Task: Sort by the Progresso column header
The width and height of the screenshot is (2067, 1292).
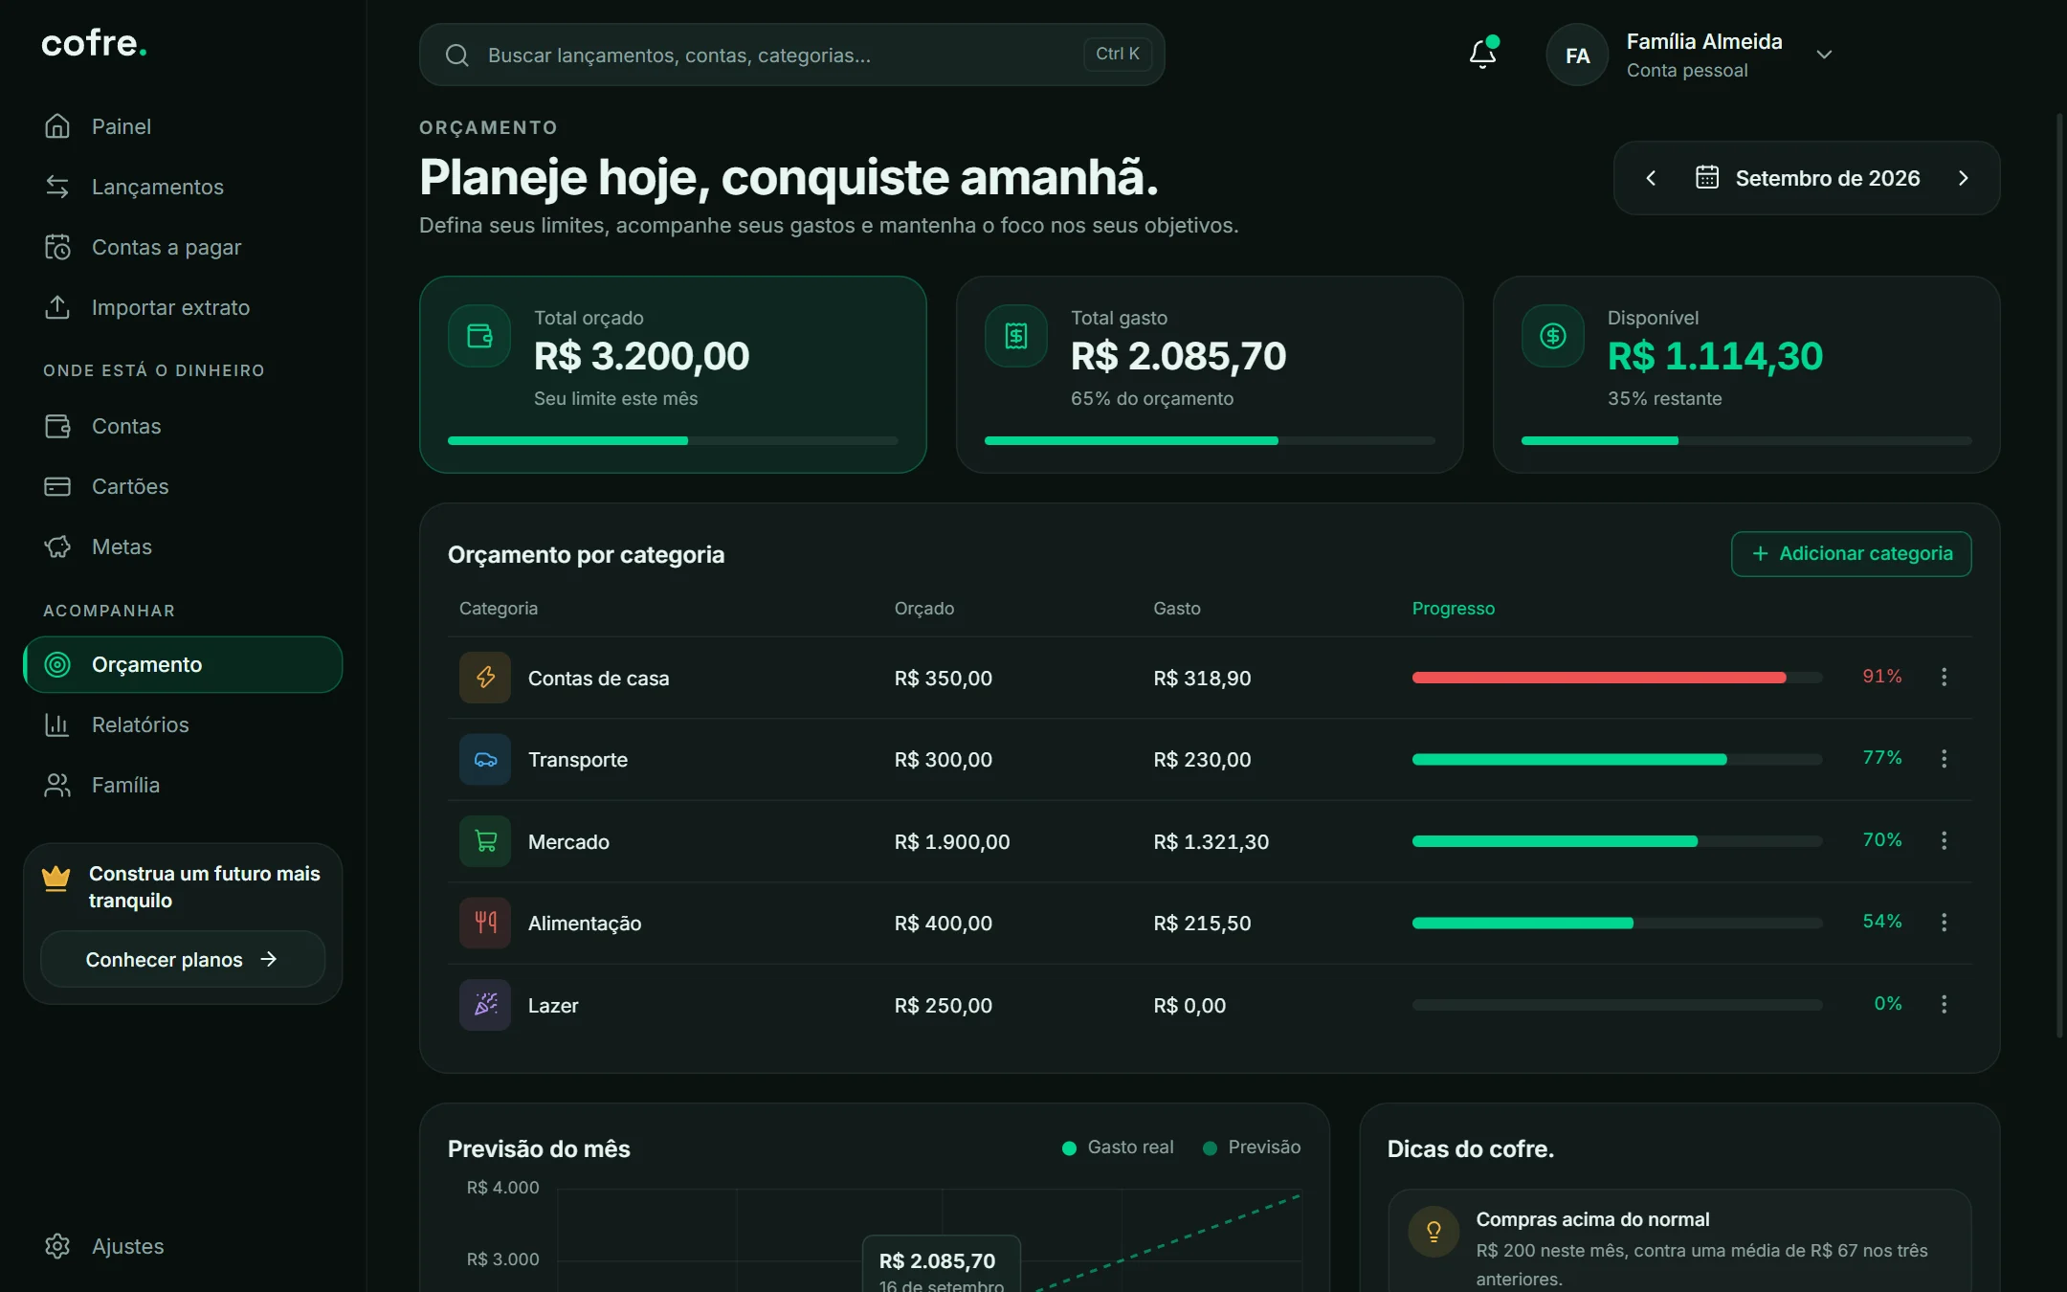Action: pyautogui.click(x=1453, y=609)
